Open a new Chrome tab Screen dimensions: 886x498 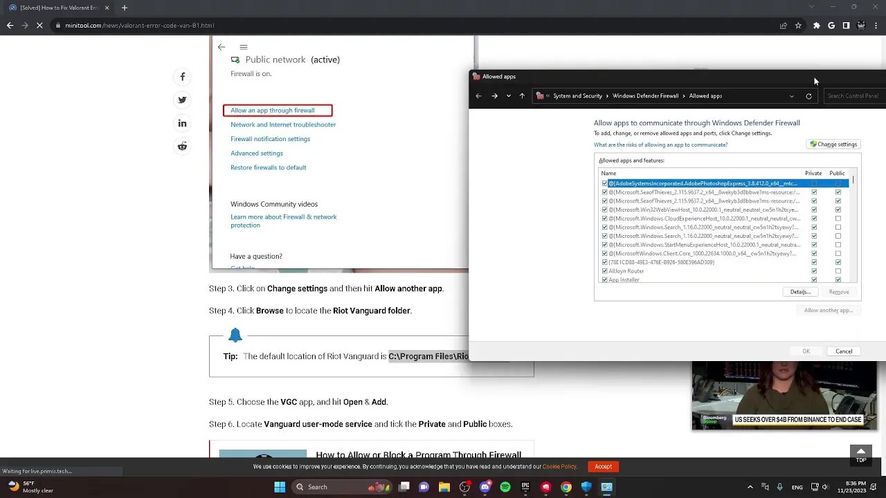[x=125, y=8]
